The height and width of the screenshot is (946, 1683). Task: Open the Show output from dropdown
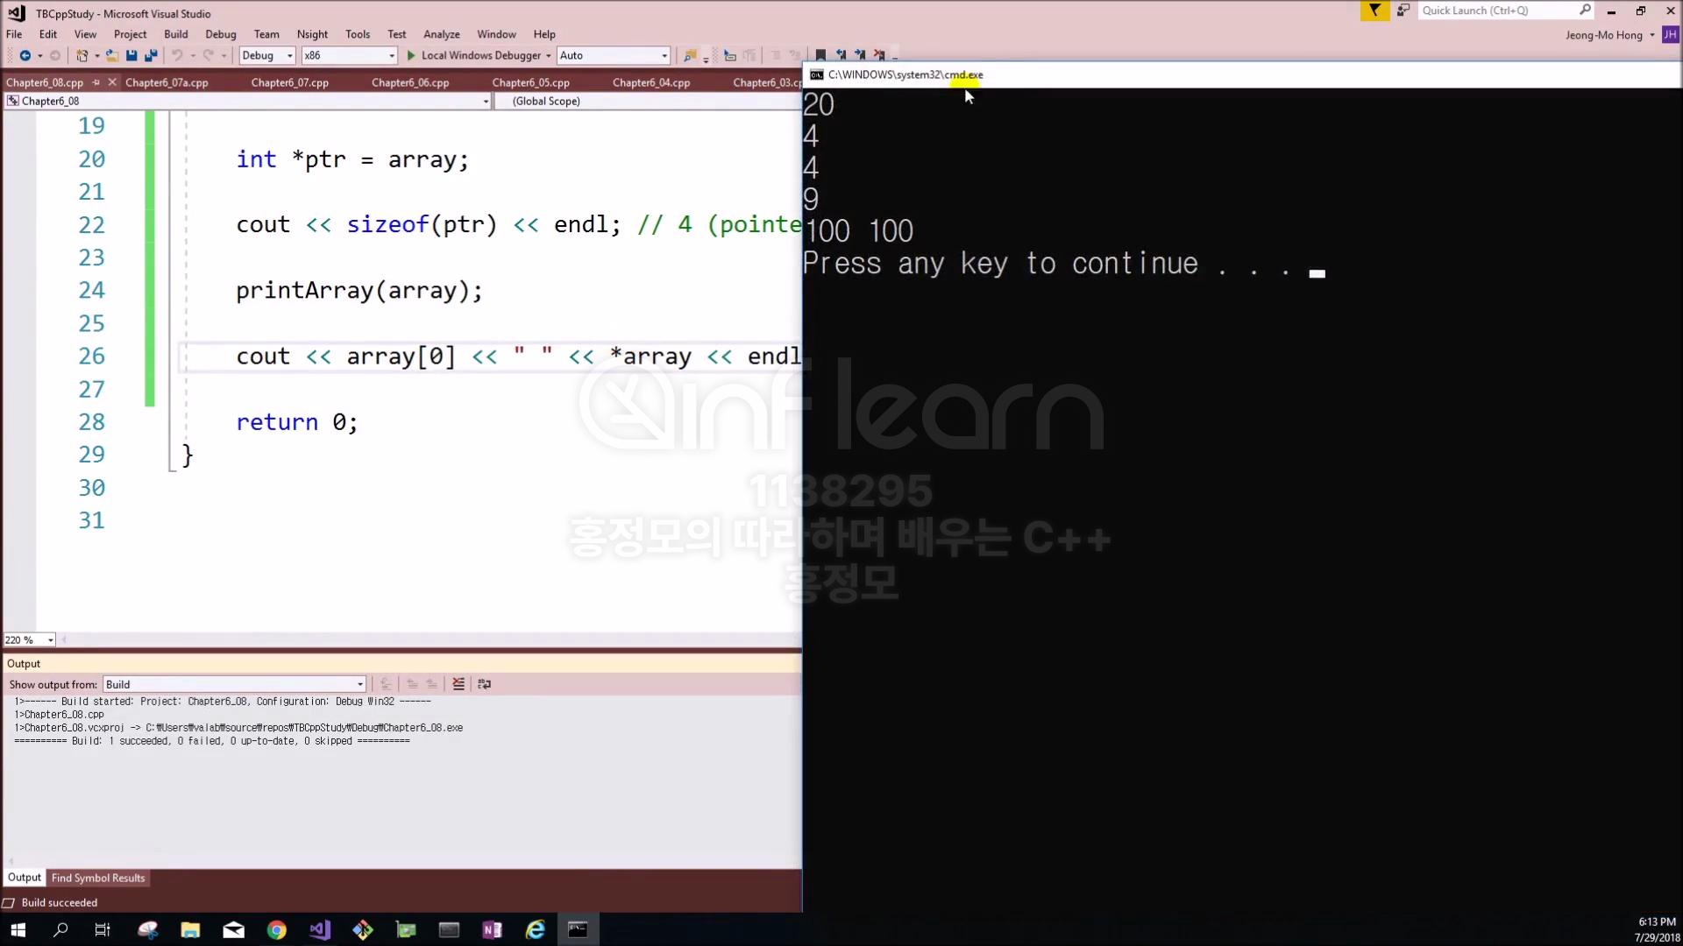coord(359,684)
